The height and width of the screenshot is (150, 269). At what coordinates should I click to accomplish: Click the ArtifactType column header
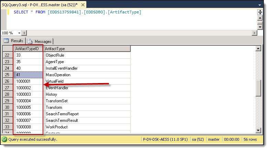click(x=87, y=49)
